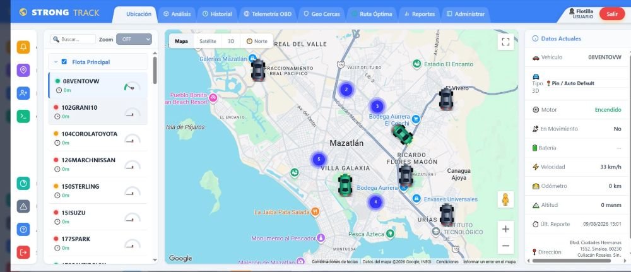Click the Galerías Mazatlán shopping pin
Image resolution: width=631 pixels, height=272 pixels.
[x=252, y=57]
